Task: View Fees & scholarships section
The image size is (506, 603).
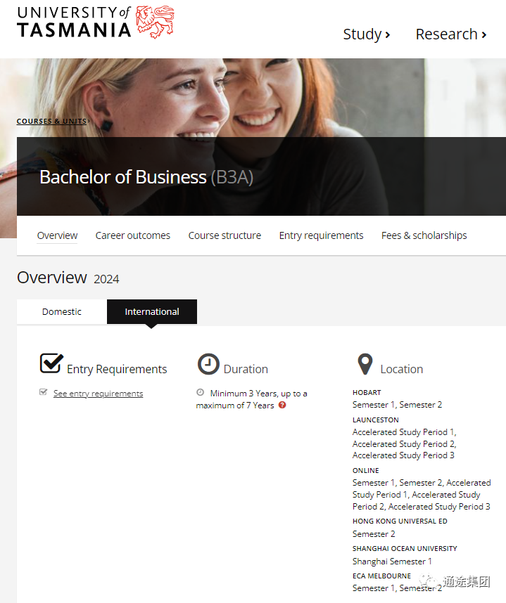Action: click(424, 235)
